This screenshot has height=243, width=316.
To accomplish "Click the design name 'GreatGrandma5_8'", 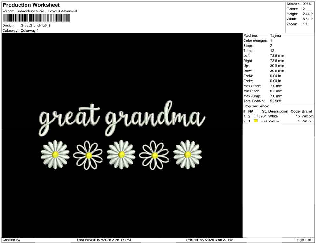I will click(x=36, y=26).
